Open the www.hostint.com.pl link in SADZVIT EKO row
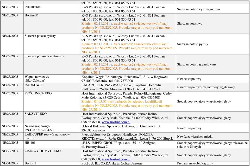The image size is (250, 166). [x=116, y=122]
